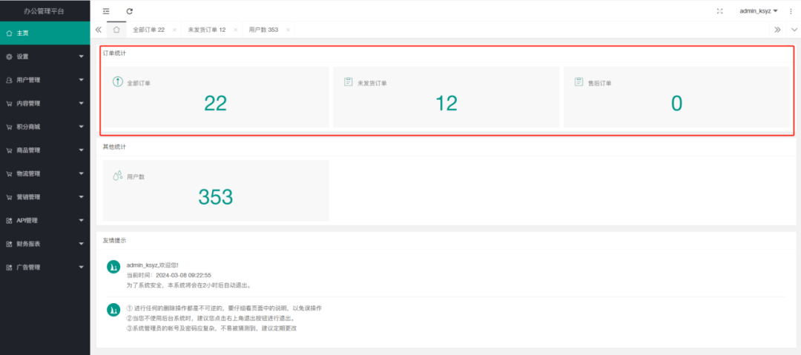Expand the 广告管理 menu arrow
This screenshot has height=355, width=801.
pyautogui.click(x=82, y=267)
